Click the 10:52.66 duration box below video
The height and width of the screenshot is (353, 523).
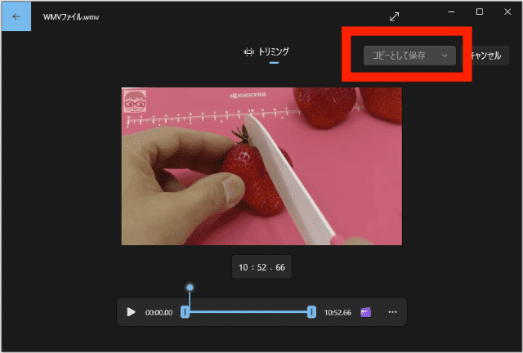(x=261, y=267)
